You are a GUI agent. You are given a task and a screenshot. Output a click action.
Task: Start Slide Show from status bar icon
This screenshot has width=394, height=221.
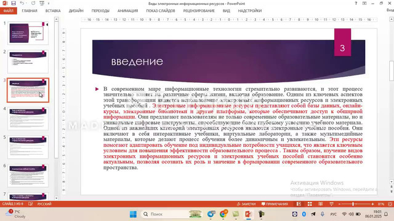[331, 204]
